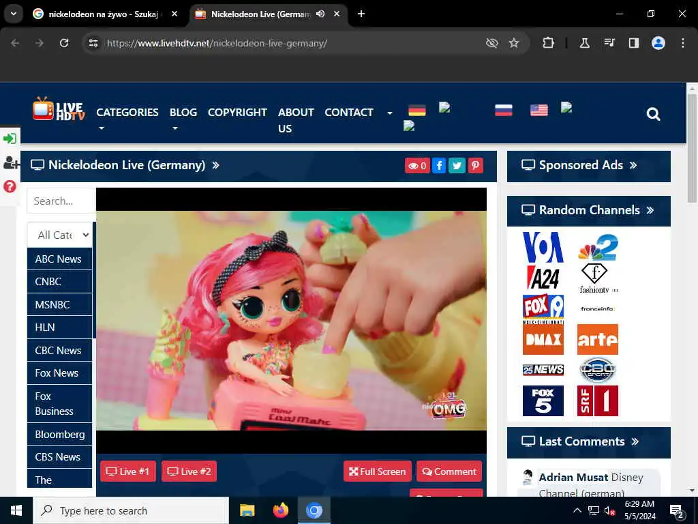
Task: Open the 25 News channel logo
Action: tap(543, 370)
